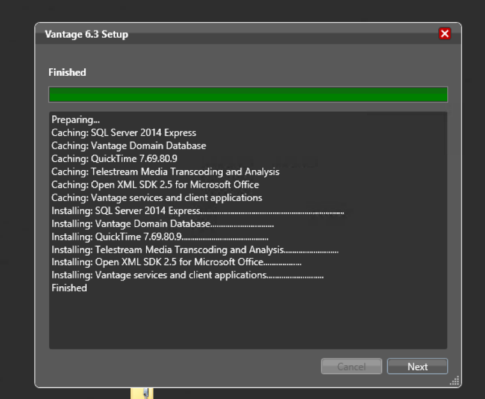485x399 pixels.
Task: Click the green installation progress bar
Action: tap(248, 94)
